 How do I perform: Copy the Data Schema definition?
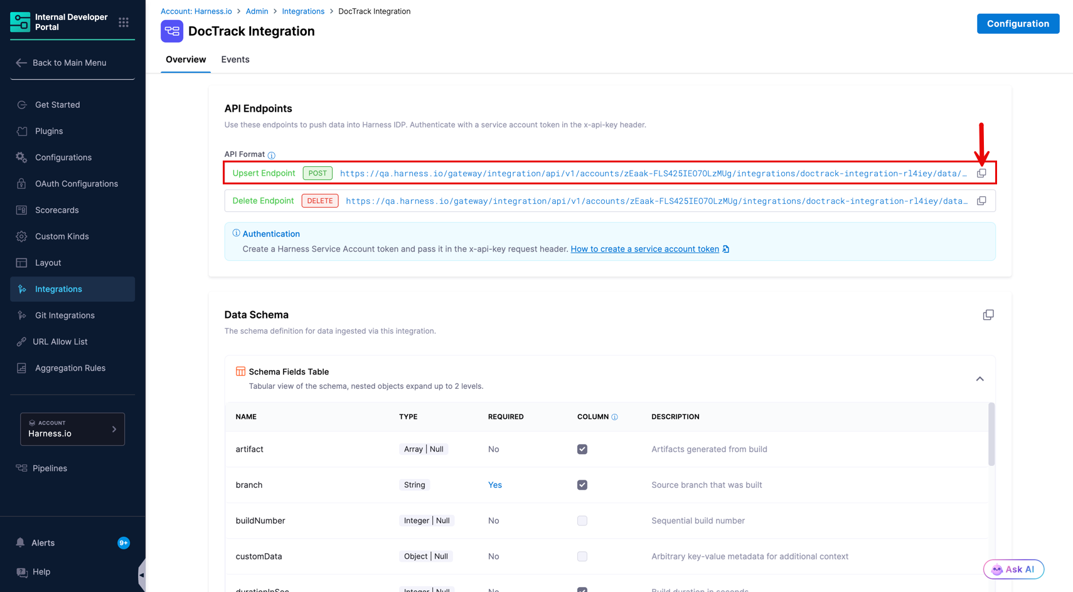point(988,315)
